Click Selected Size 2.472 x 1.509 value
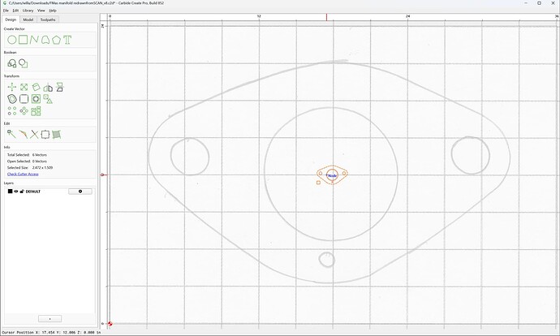Viewport: 560px width, 336px height. (42, 167)
